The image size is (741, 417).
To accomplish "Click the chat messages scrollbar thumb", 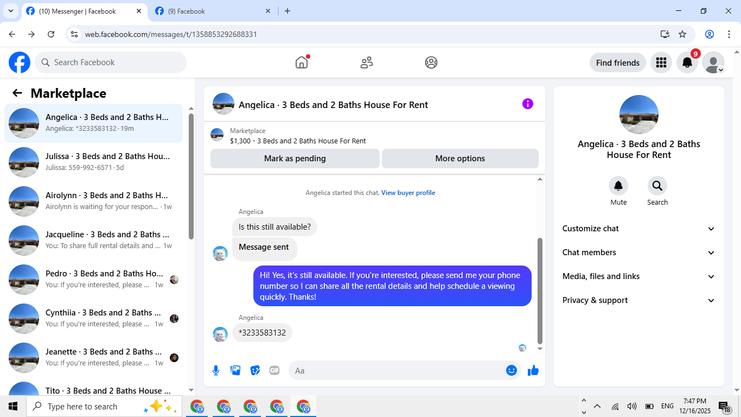I will tap(540, 290).
